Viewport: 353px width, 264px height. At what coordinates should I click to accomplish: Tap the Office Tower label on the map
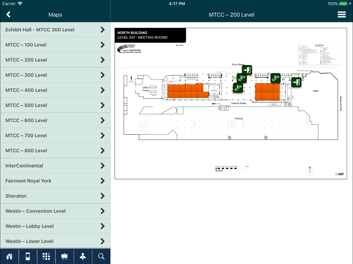click(146, 89)
